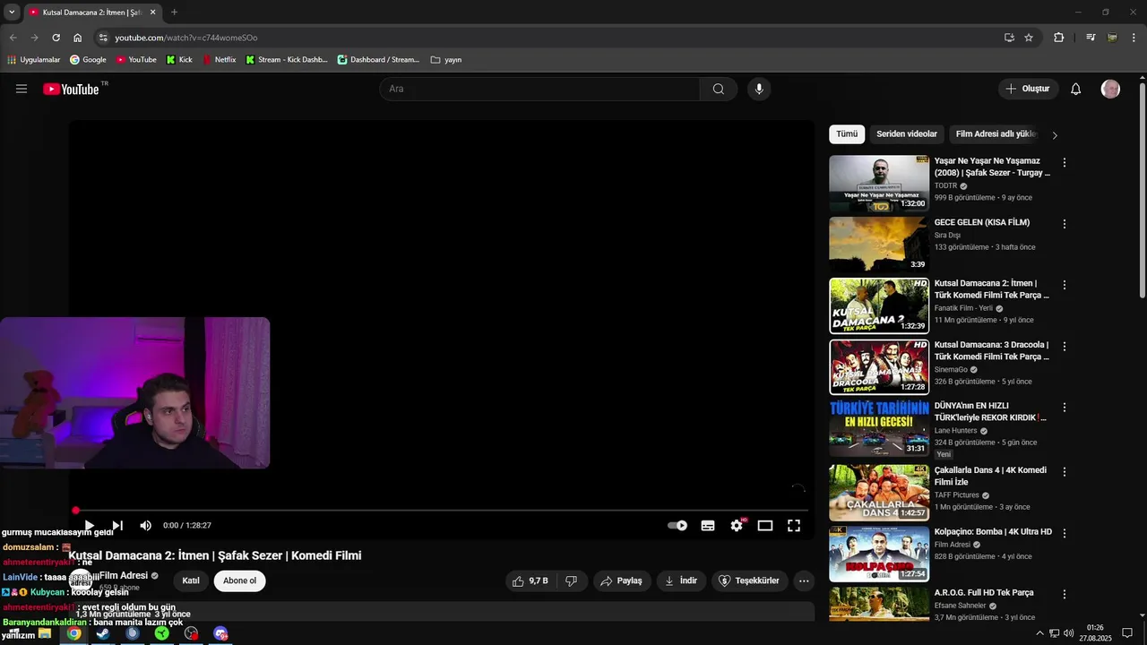Click the Abone ol subscribe button

(239, 580)
